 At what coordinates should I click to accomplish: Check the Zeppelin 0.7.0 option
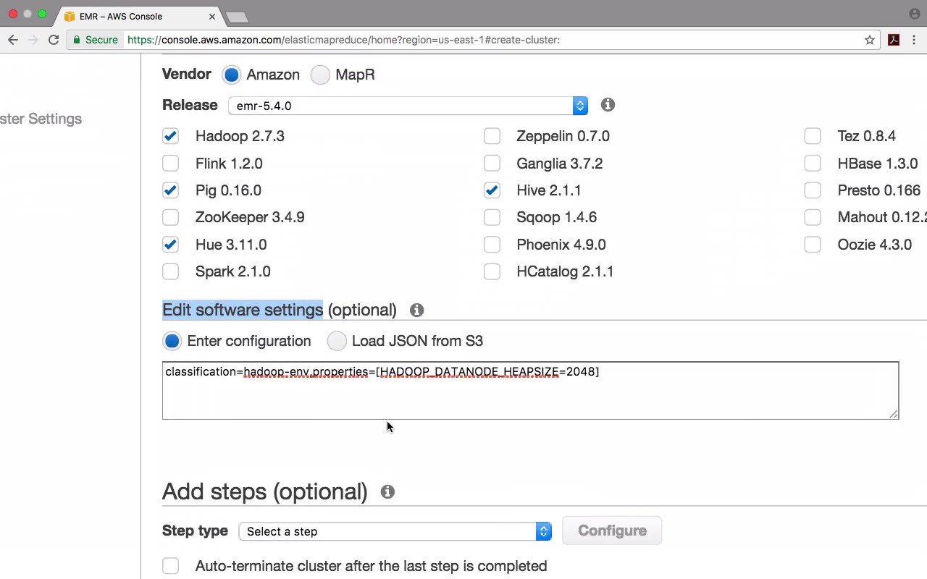[x=492, y=136]
